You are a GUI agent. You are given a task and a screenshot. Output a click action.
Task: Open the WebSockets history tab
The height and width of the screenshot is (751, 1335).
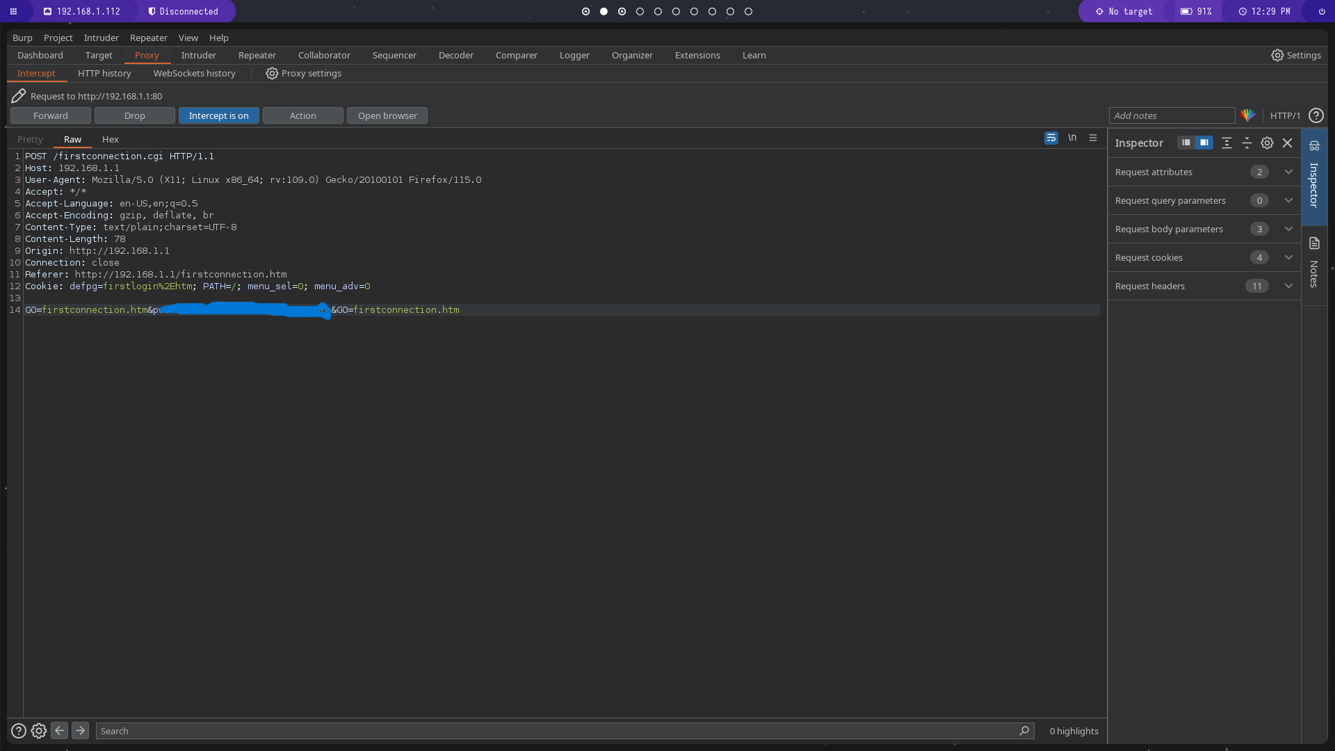[x=194, y=73]
